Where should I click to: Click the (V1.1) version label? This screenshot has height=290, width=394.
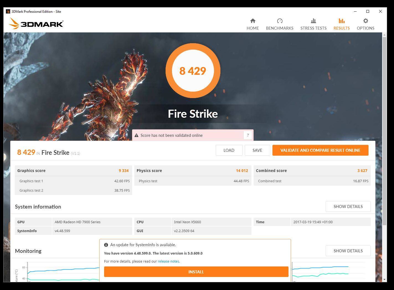coord(75,153)
